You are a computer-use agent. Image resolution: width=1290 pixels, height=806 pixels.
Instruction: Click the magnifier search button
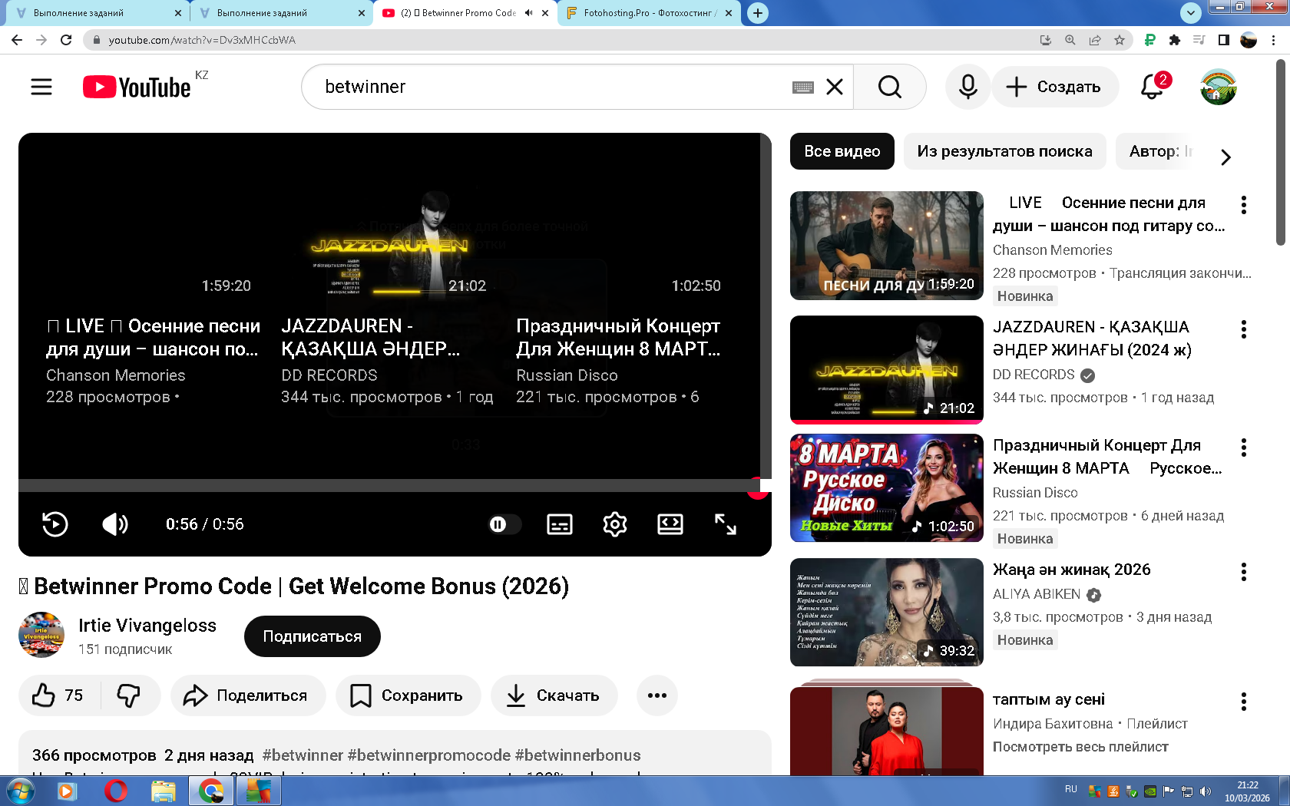coord(889,88)
